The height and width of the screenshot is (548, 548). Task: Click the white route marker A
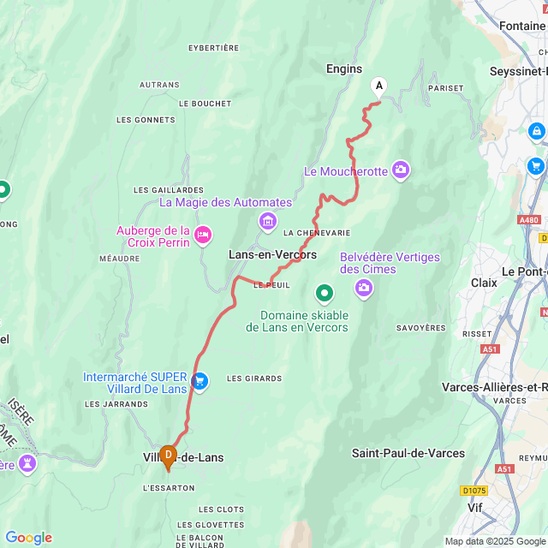pyautogui.click(x=378, y=87)
